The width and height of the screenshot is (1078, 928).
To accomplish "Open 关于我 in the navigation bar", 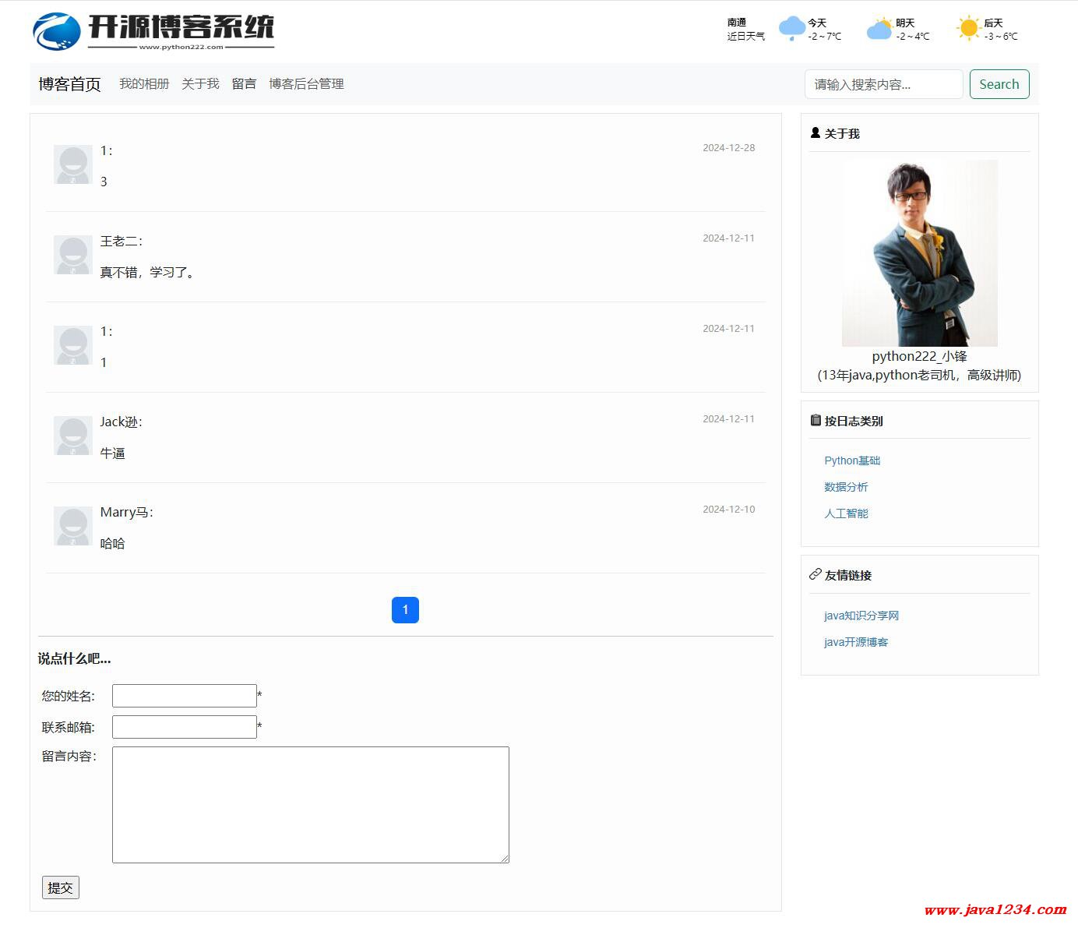I will (x=200, y=84).
